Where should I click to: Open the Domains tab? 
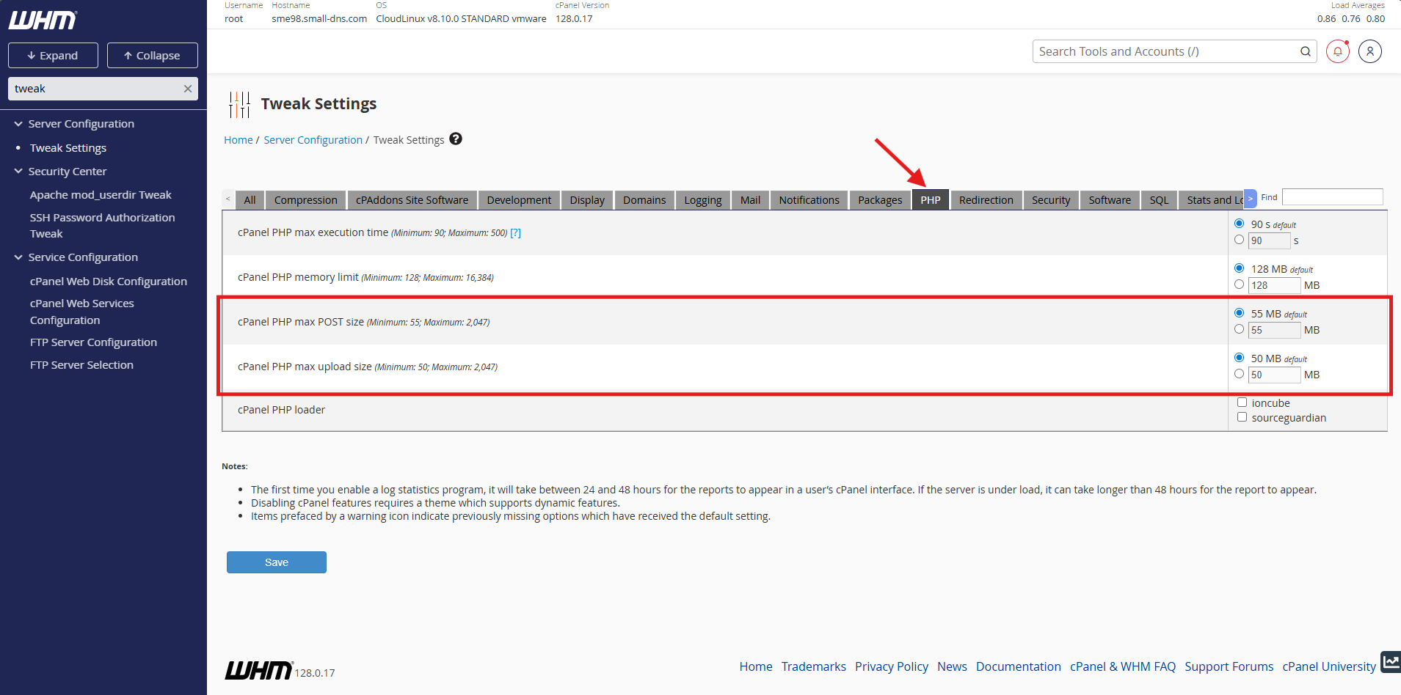(644, 200)
